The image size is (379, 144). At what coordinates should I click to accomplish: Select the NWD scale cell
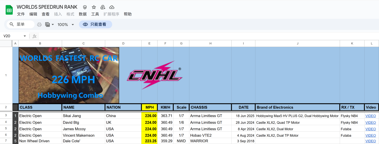coord(181,141)
